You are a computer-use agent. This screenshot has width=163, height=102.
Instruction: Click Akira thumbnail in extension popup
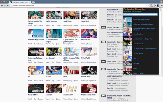pyautogui.click(x=128, y=68)
